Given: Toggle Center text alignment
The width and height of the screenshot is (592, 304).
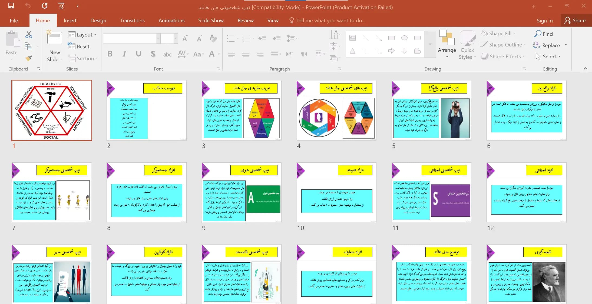Looking at the screenshot, I should (246, 54).
